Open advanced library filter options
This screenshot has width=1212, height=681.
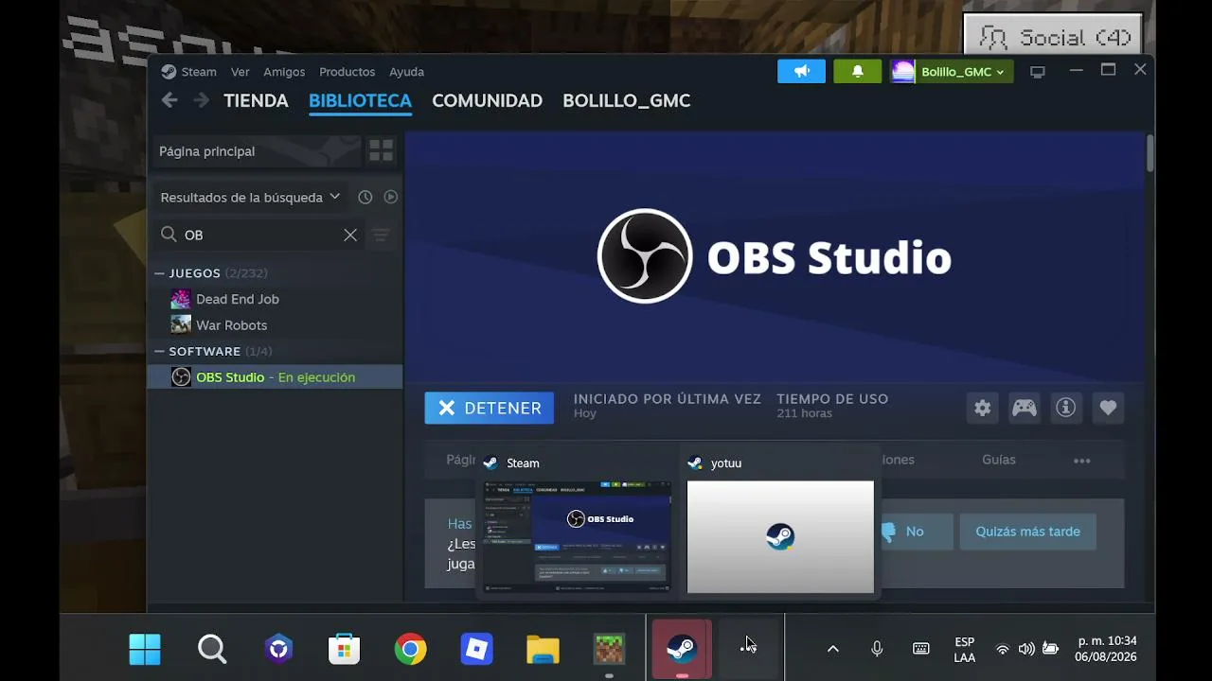(381, 235)
